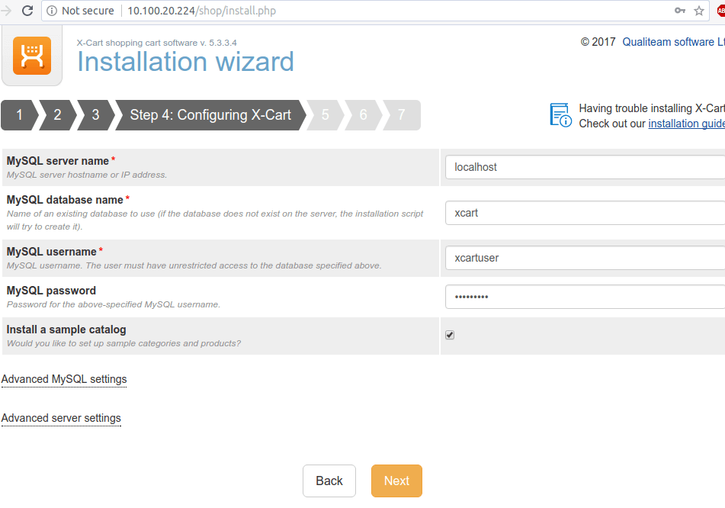The width and height of the screenshot is (725, 508).
Task: Click the Next button
Action: pos(396,481)
